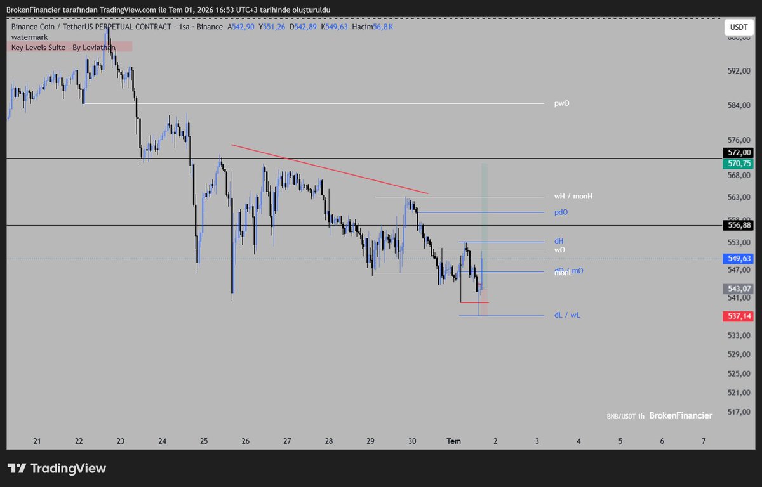The width and height of the screenshot is (762, 487).
Task: Click the dH level label
Action: pyautogui.click(x=559, y=241)
